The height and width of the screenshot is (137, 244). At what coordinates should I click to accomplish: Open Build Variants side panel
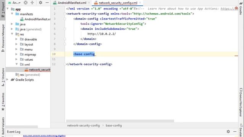click(x=3, y=127)
